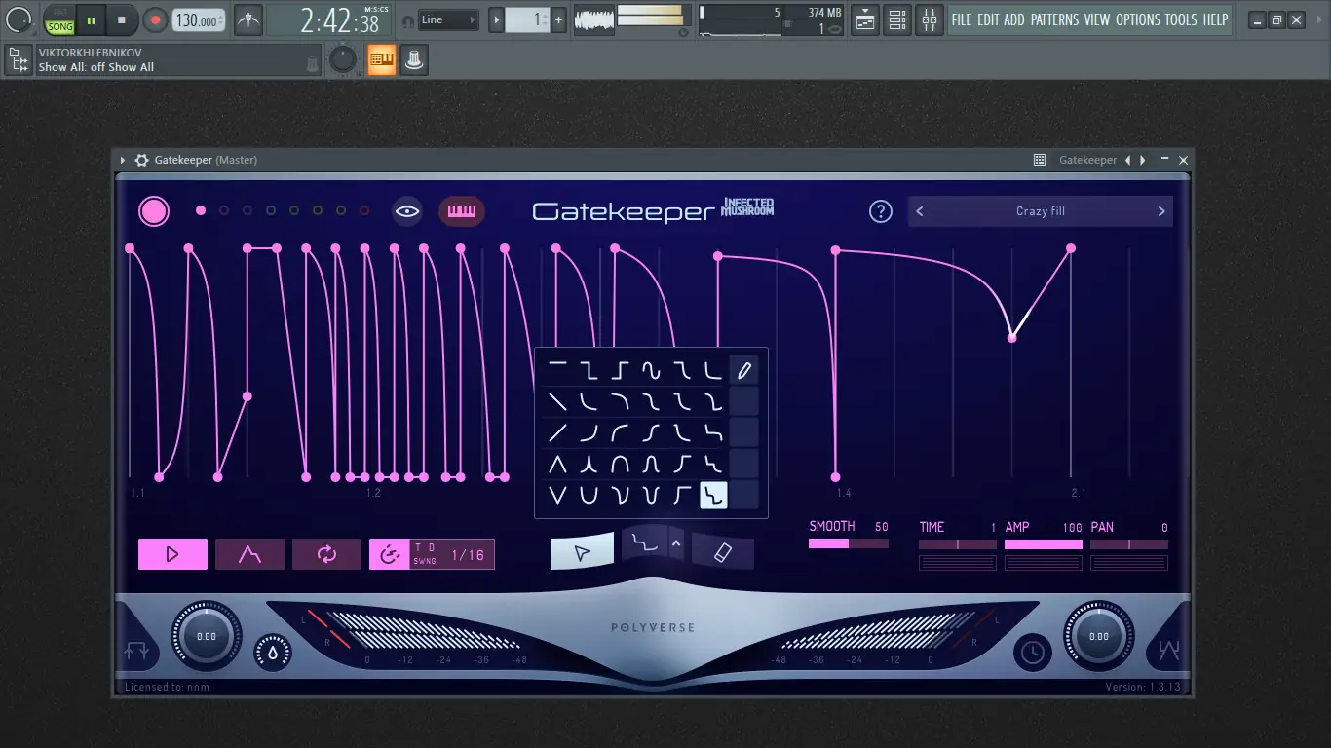The height and width of the screenshot is (748, 1331).
Task: Enable dotted D grid option
Action: pos(431,547)
